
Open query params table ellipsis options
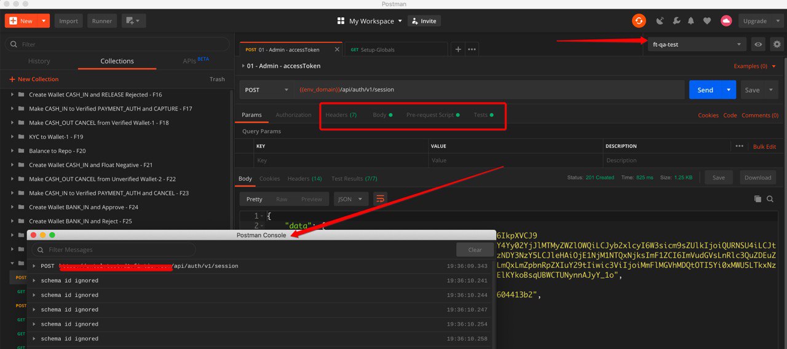(x=739, y=146)
